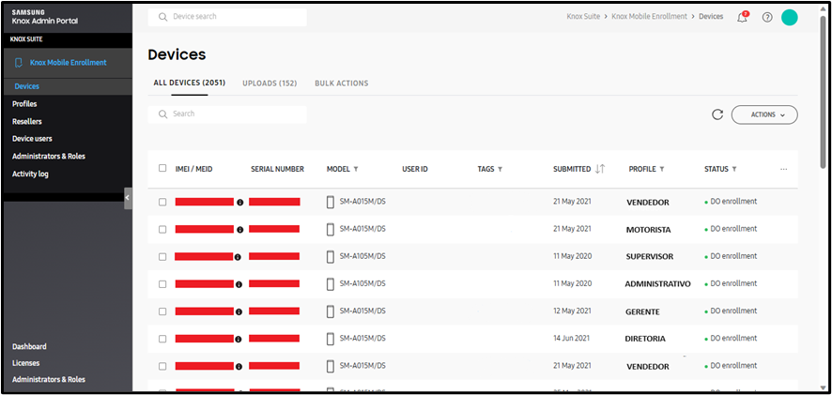Open Administrators & Roles below Licenses

point(49,380)
